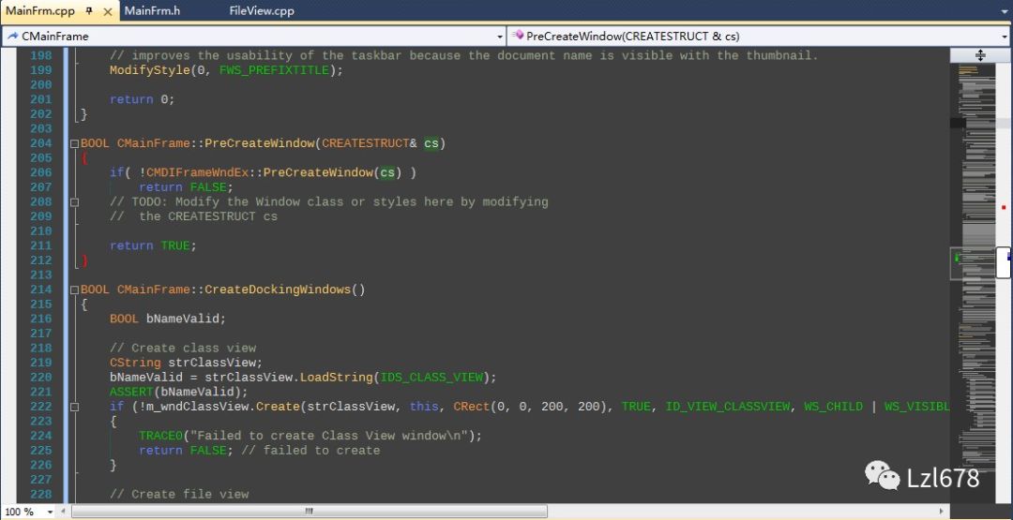The image size is (1013, 520).
Task: Click the 'return 0;' statement
Action: point(143,99)
